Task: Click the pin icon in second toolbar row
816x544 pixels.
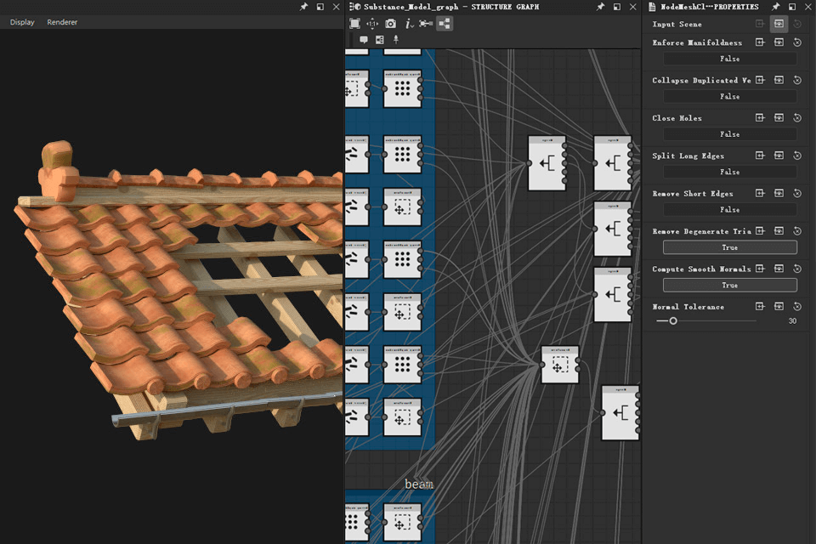Action: (x=395, y=40)
